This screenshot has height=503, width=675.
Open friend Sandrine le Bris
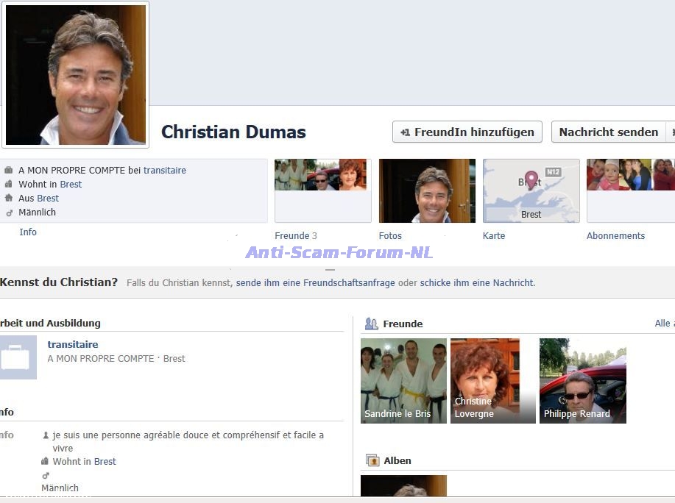tap(403, 381)
